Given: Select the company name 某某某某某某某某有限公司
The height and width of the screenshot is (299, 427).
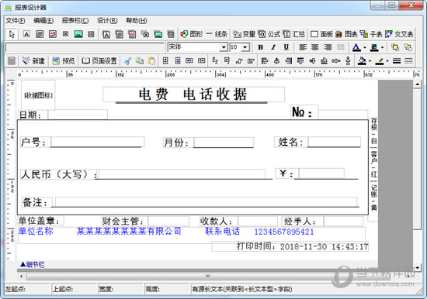Looking at the screenshot, I should 129,232.
